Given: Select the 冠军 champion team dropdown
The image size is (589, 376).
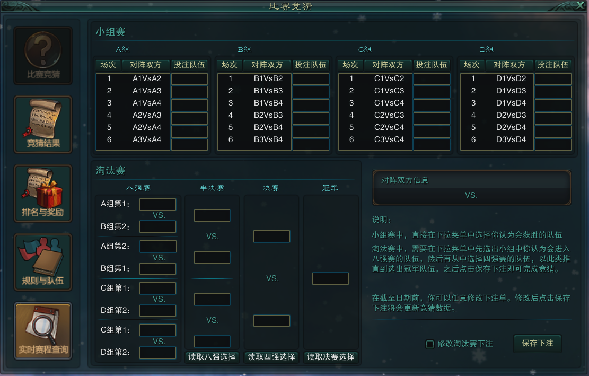Looking at the screenshot, I should point(330,279).
